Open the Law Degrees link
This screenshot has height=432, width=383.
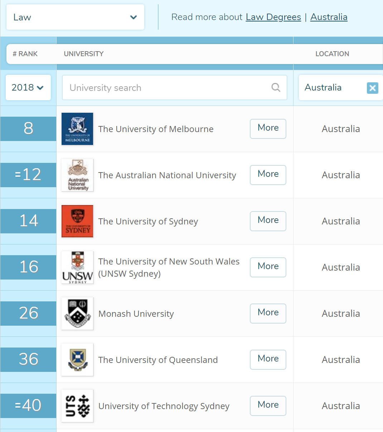273,17
